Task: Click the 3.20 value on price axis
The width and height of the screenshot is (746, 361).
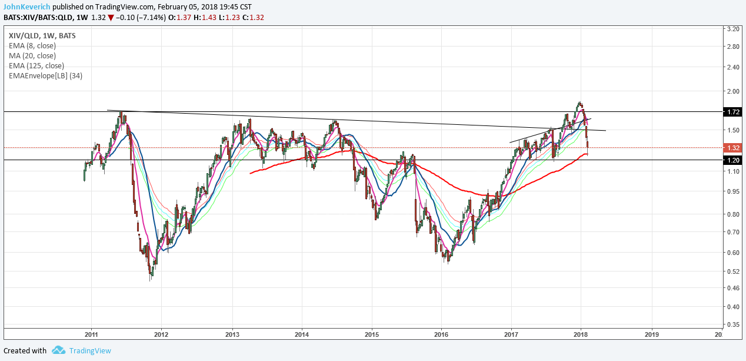Action: click(x=732, y=28)
